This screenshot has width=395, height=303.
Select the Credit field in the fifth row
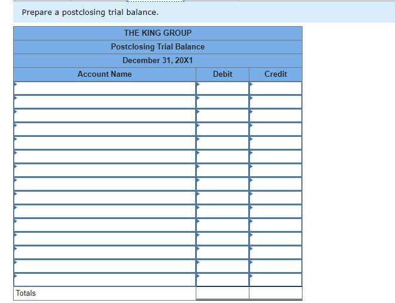(x=276, y=143)
